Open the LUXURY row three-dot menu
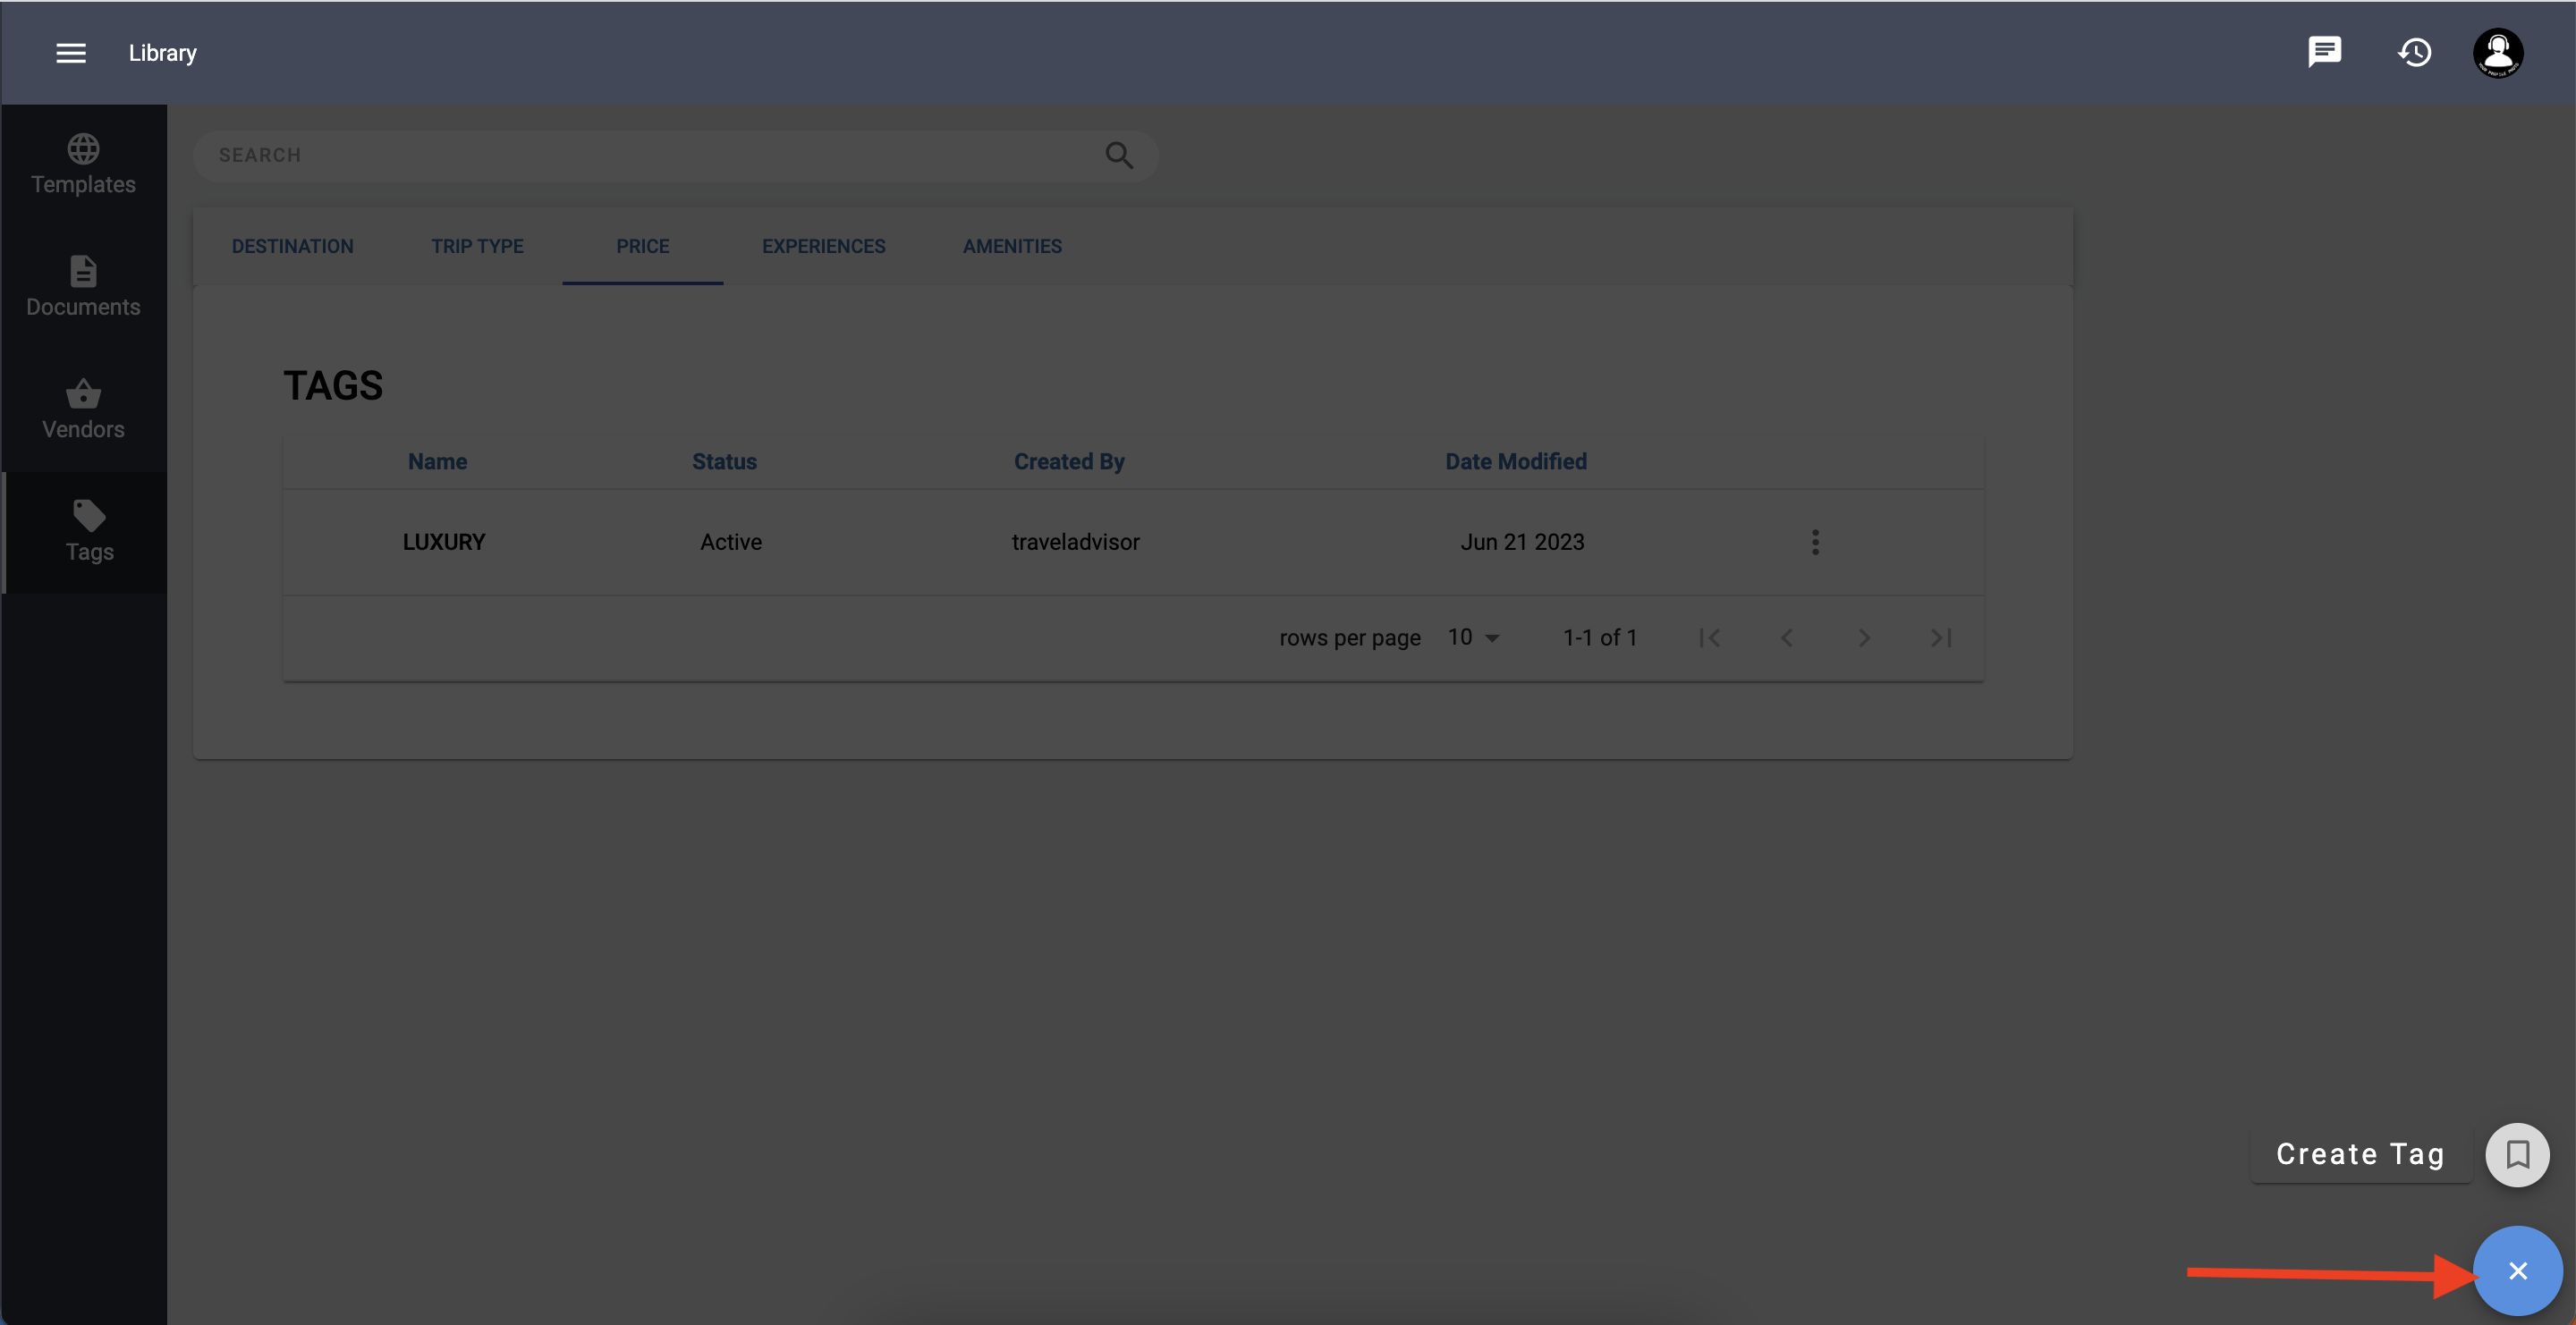2576x1325 pixels. point(1815,543)
